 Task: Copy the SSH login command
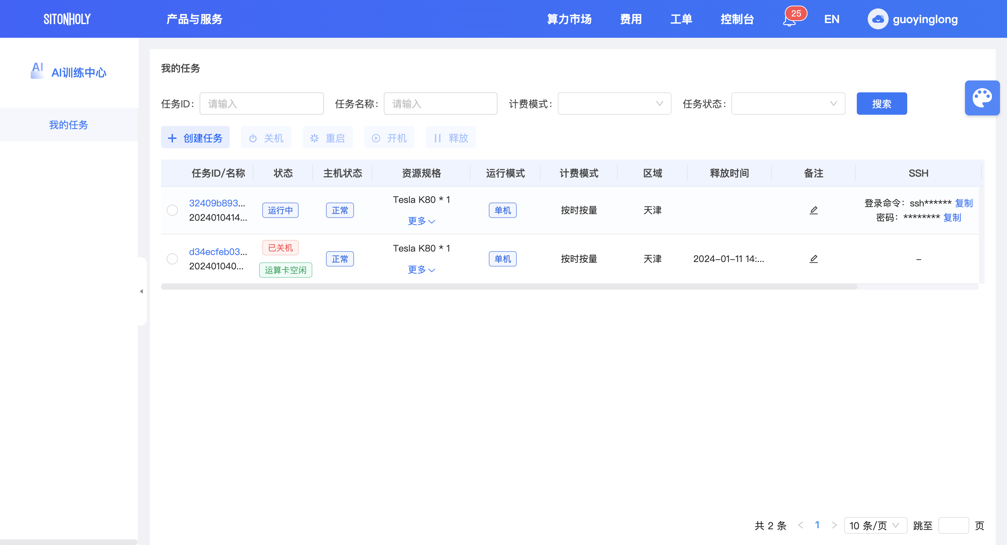964,203
